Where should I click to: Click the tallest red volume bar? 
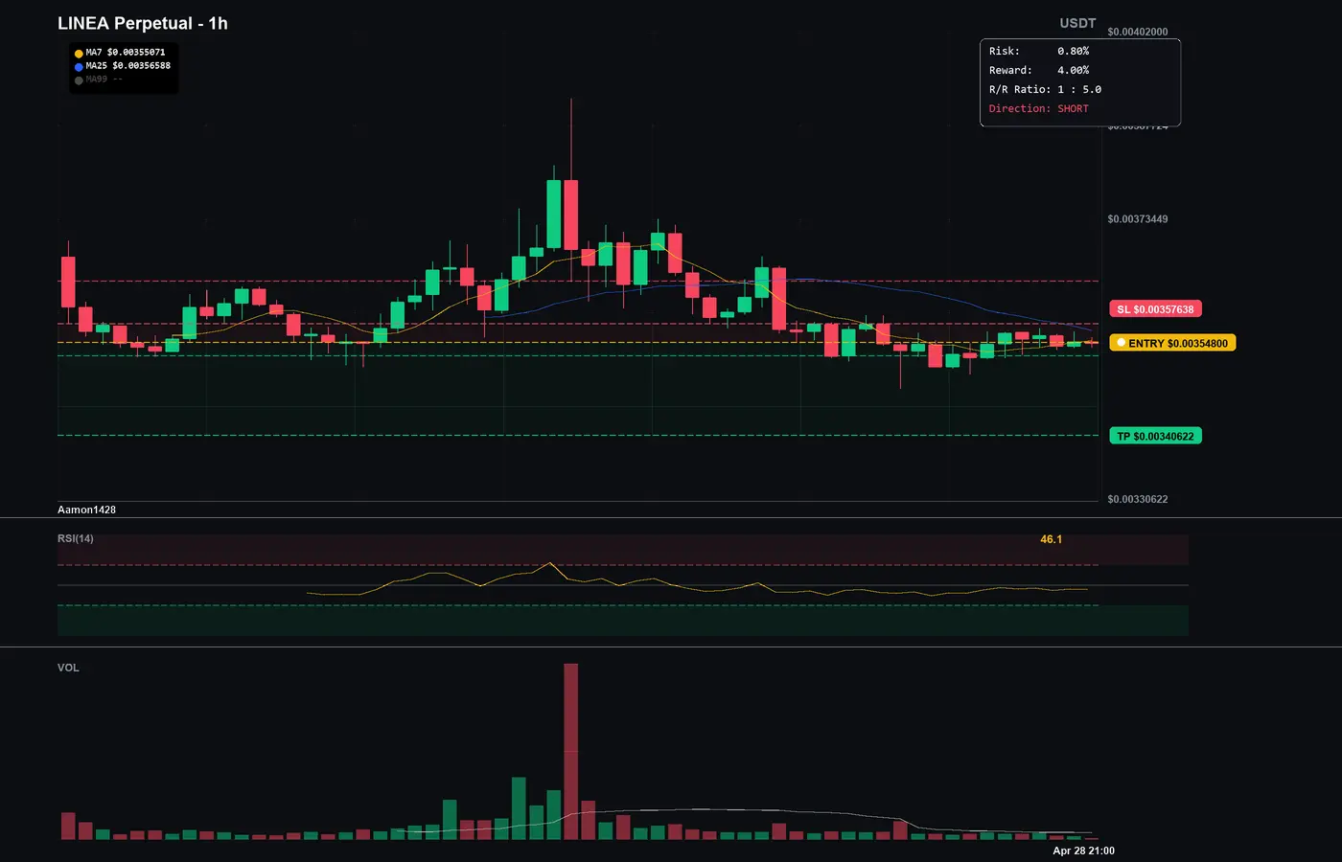[x=571, y=752]
